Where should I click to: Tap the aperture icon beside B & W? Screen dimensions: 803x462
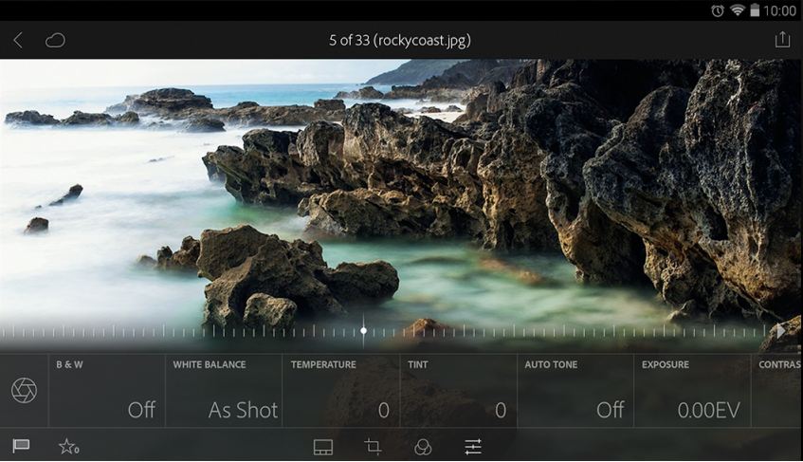(24, 390)
